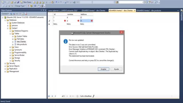This screenshot has height=103, width=183.
Task: Expand the Database Diagrams folder
Action: (10, 31)
